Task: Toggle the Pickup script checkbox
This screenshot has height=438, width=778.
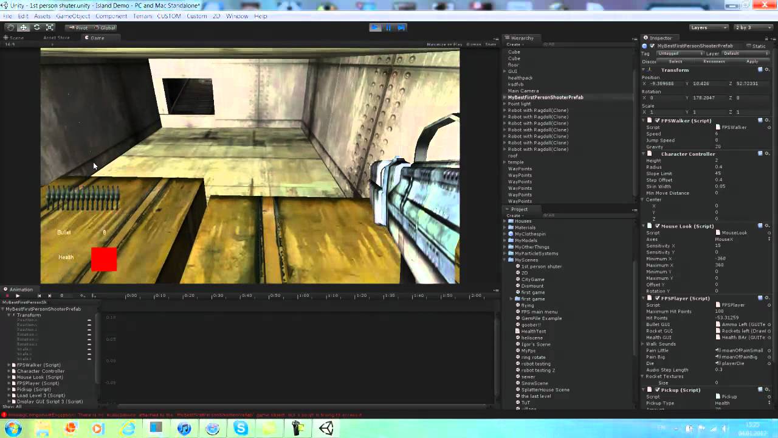Action: click(x=657, y=390)
